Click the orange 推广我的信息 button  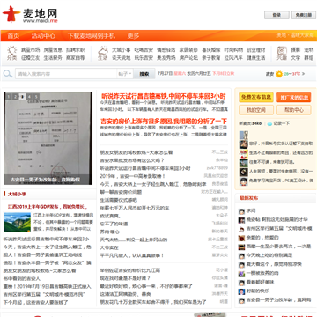(x=294, y=97)
